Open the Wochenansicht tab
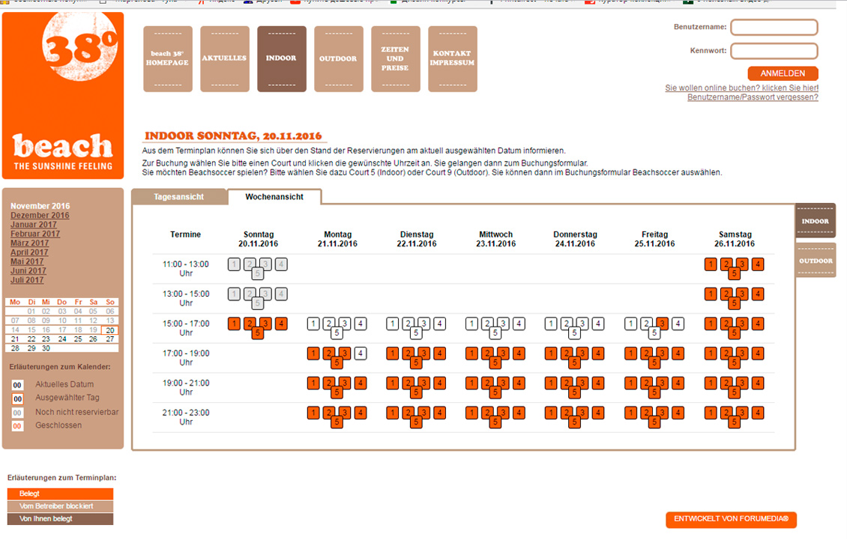 274,196
